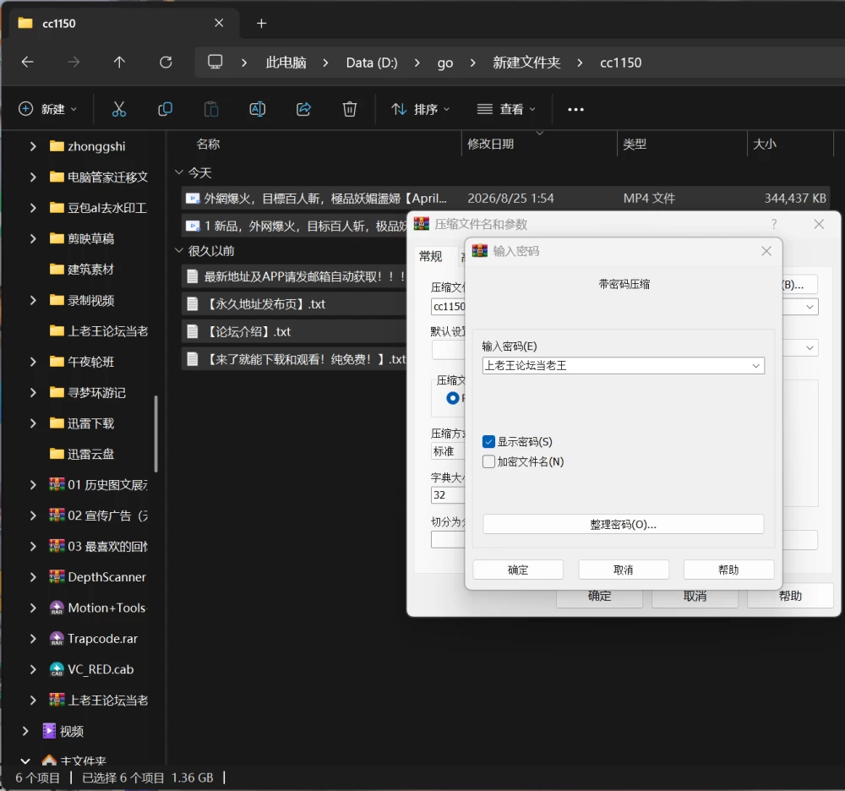Image resolution: width=845 pixels, height=791 pixels.
Task: Open the 查看 view dropdown
Action: [506, 109]
